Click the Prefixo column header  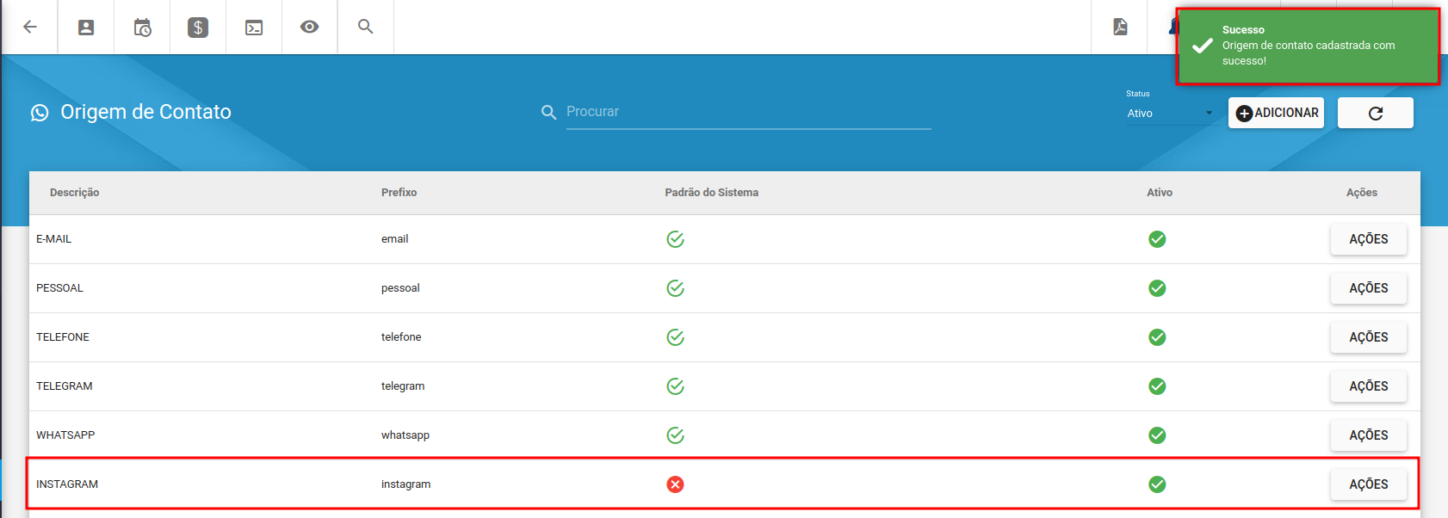(399, 193)
